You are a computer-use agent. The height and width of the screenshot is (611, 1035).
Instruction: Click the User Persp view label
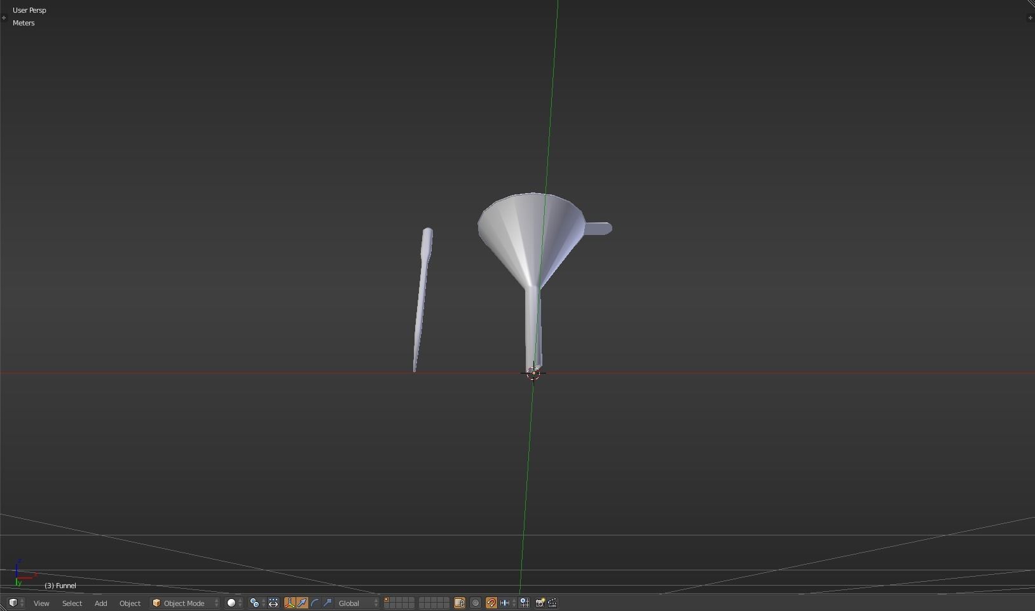click(29, 10)
